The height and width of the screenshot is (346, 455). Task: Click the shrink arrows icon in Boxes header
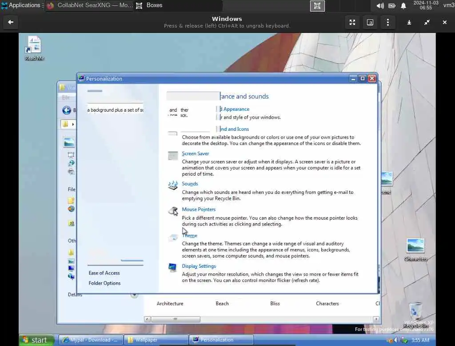[x=427, y=22]
